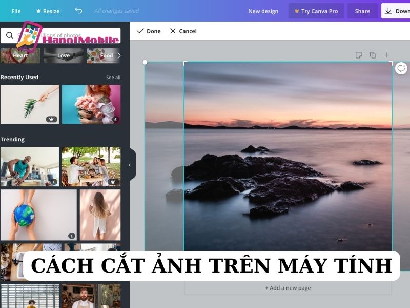Click New design in top bar
The height and width of the screenshot is (308, 410).
[x=263, y=11]
